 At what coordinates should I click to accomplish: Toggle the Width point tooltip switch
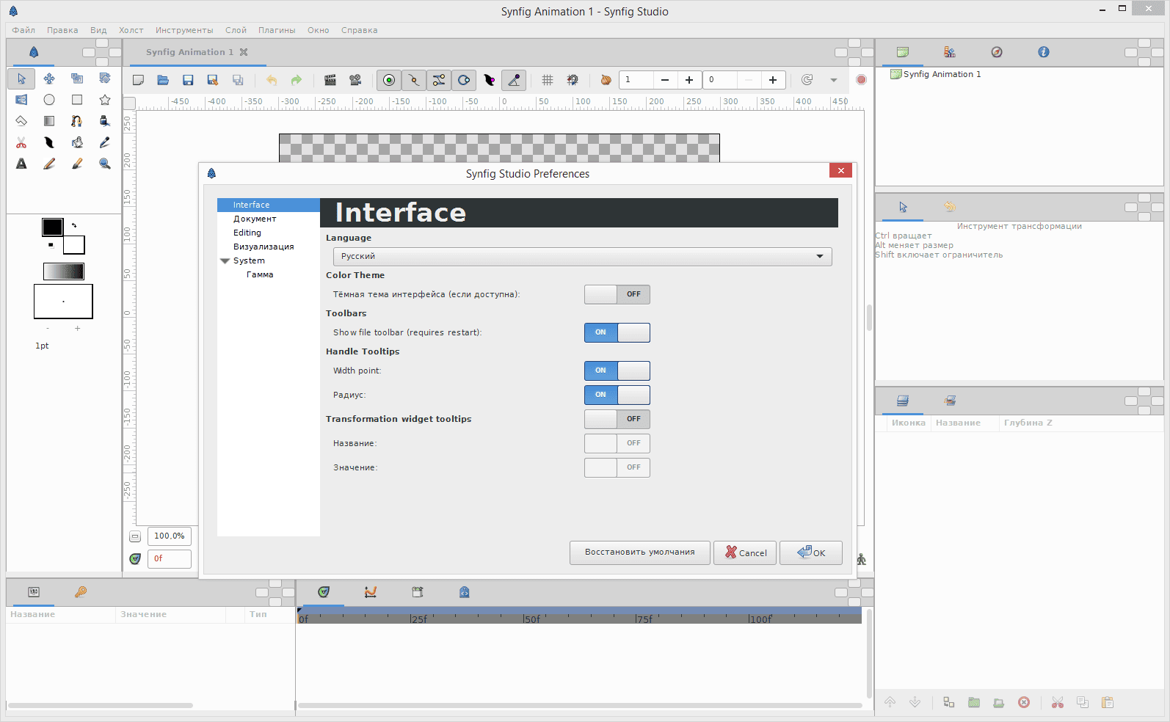coord(617,371)
